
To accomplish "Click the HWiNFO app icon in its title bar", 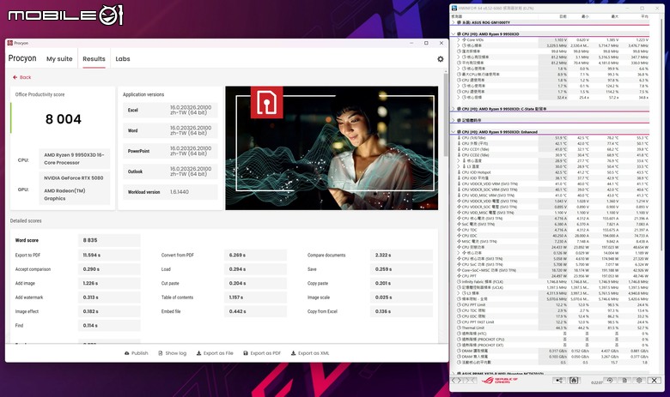I will pyautogui.click(x=454, y=8).
